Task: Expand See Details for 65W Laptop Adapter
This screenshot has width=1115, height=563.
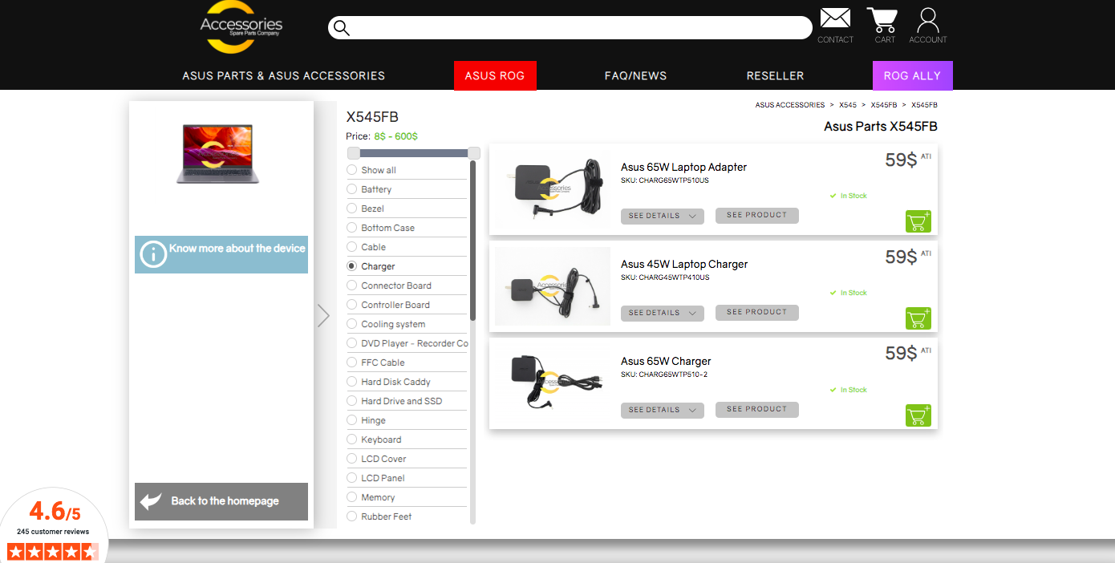Action: [x=663, y=216]
